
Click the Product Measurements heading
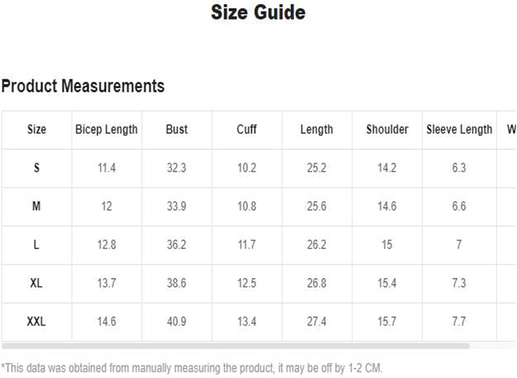[83, 86]
